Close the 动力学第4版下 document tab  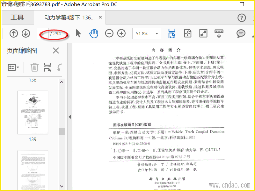coord(100,17)
